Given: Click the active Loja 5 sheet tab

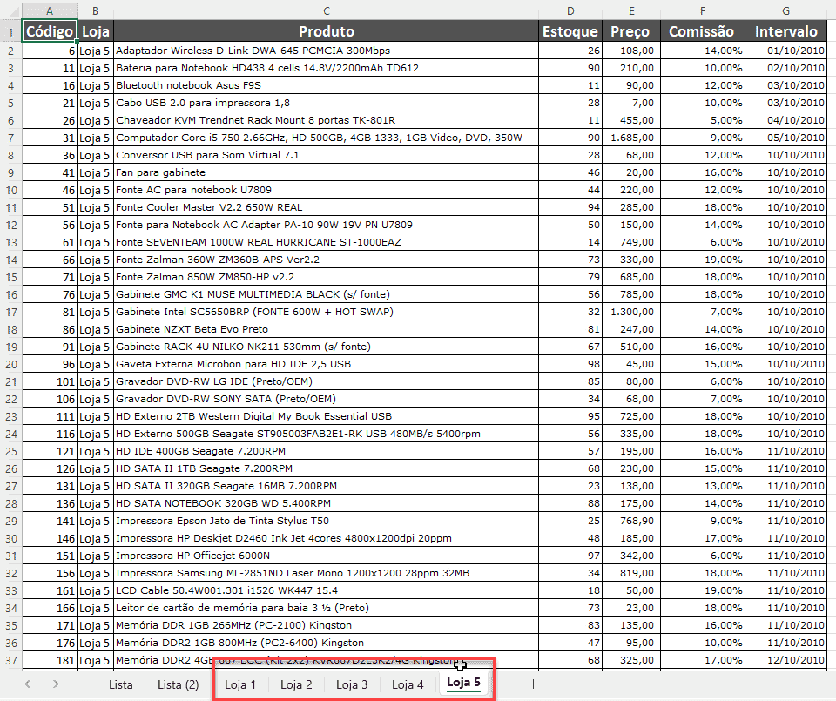Looking at the screenshot, I should tap(463, 684).
